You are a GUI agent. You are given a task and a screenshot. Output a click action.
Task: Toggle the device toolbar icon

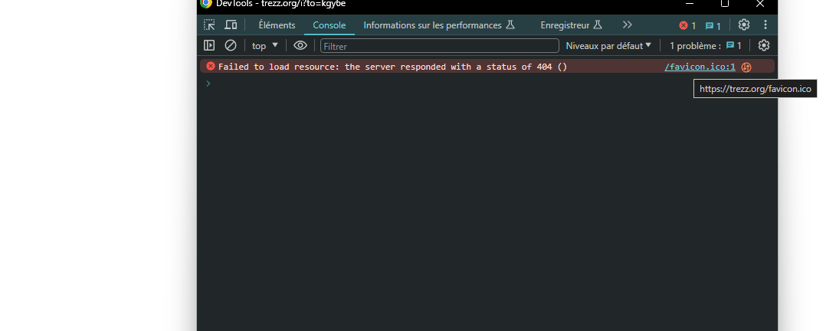pos(231,25)
